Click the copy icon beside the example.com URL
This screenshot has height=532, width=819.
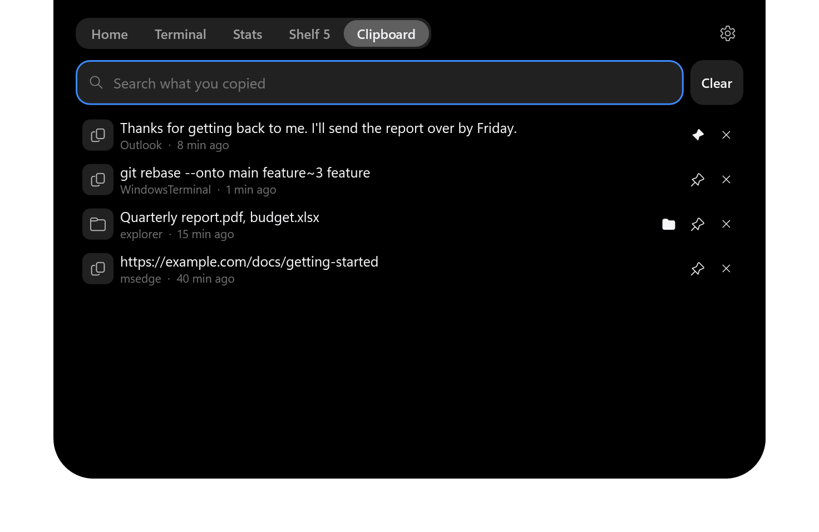coord(98,269)
